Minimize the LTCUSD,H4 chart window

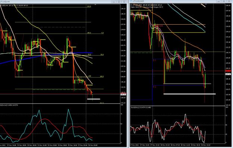point(114,1)
